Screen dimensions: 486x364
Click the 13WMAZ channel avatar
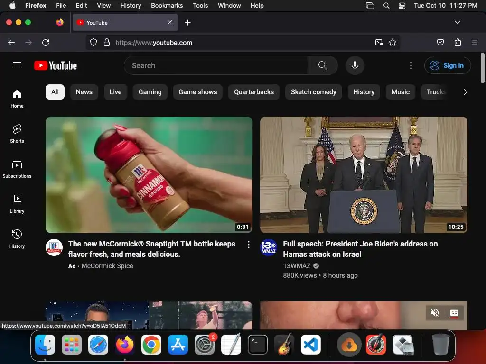(269, 247)
